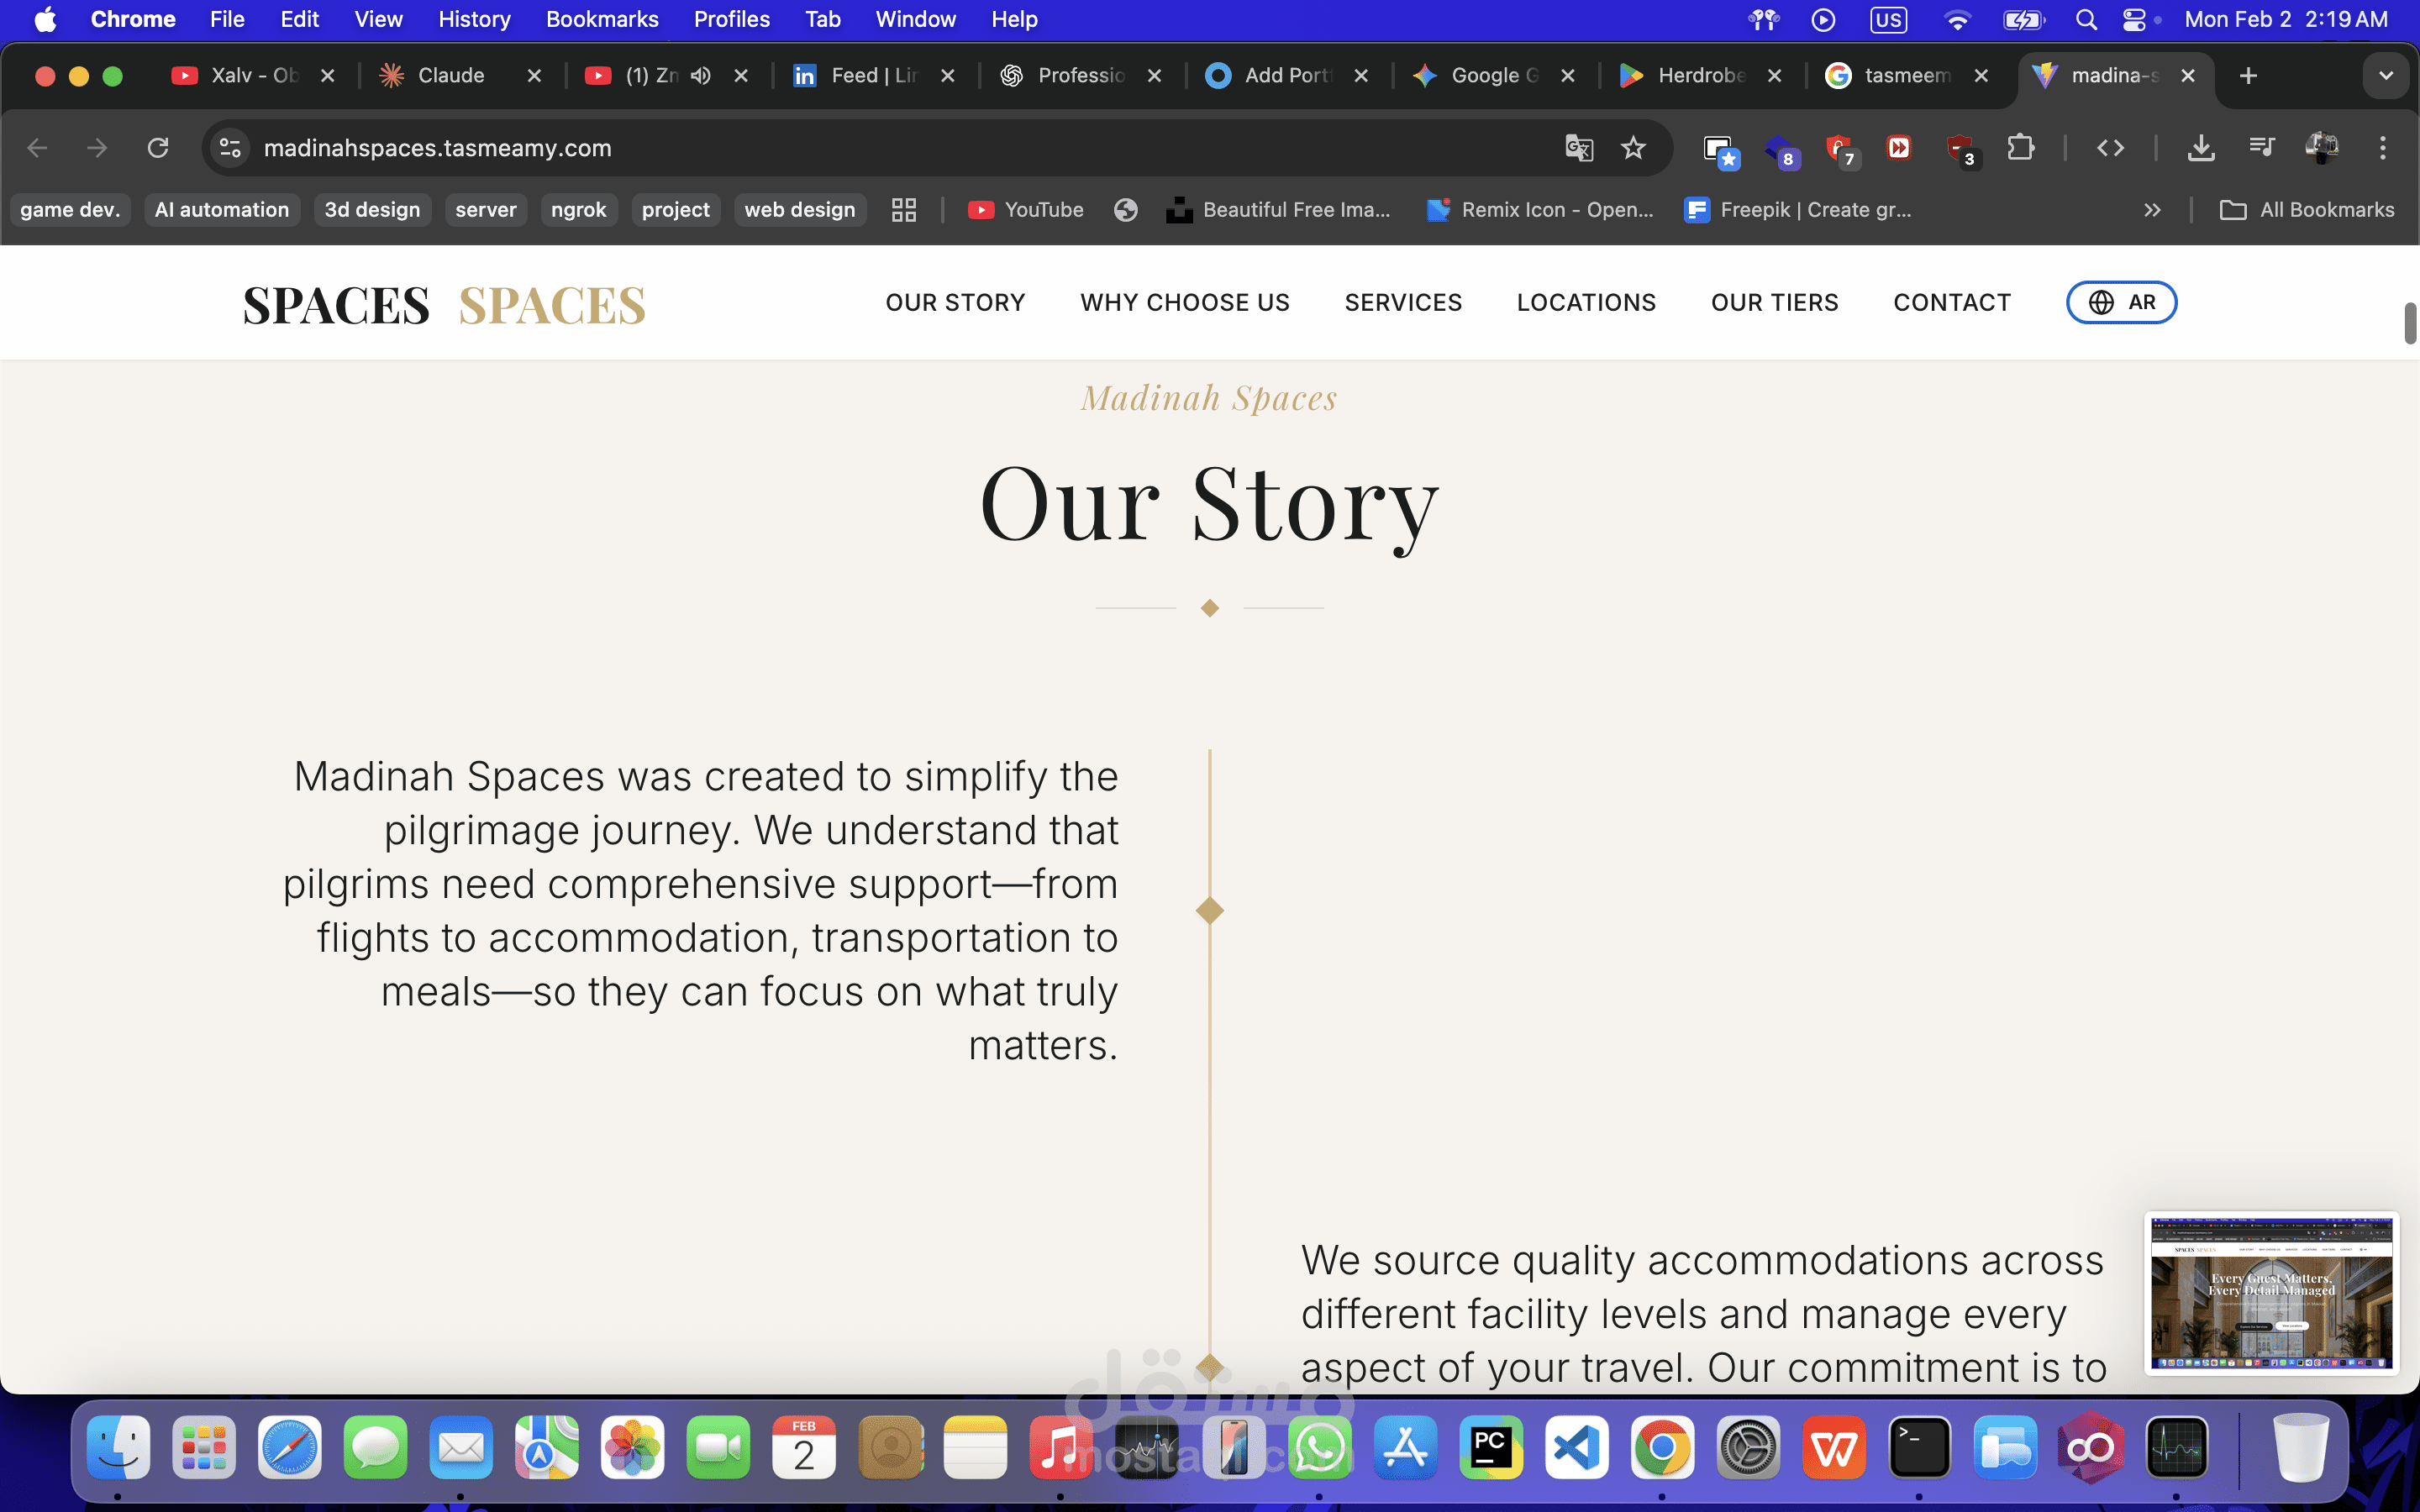Viewport: 2420px width, 1512px height.
Task: Switch site language with AR toggle
Action: (x=2121, y=302)
